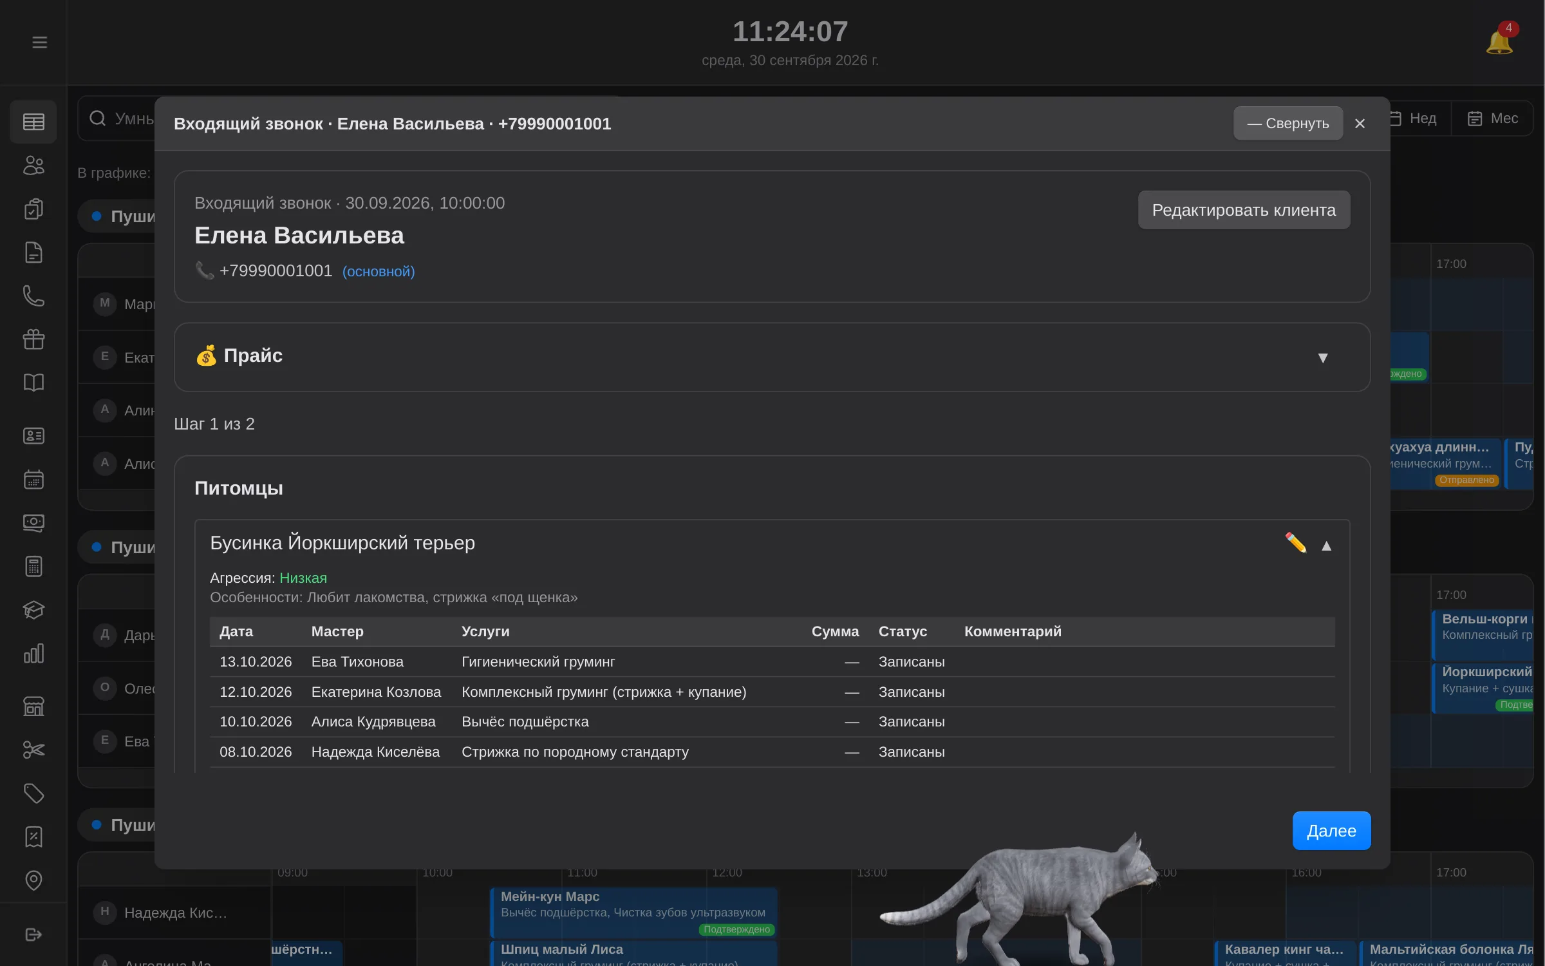
Task: Select the 13.10.2026 date cell
Action: [256, 662]
